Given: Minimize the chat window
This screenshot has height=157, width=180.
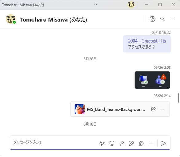Looking at the screenshot, I should (146, 5).
